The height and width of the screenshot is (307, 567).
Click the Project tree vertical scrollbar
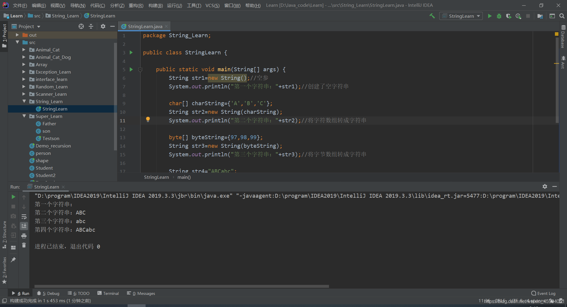(x=115, y=96)
